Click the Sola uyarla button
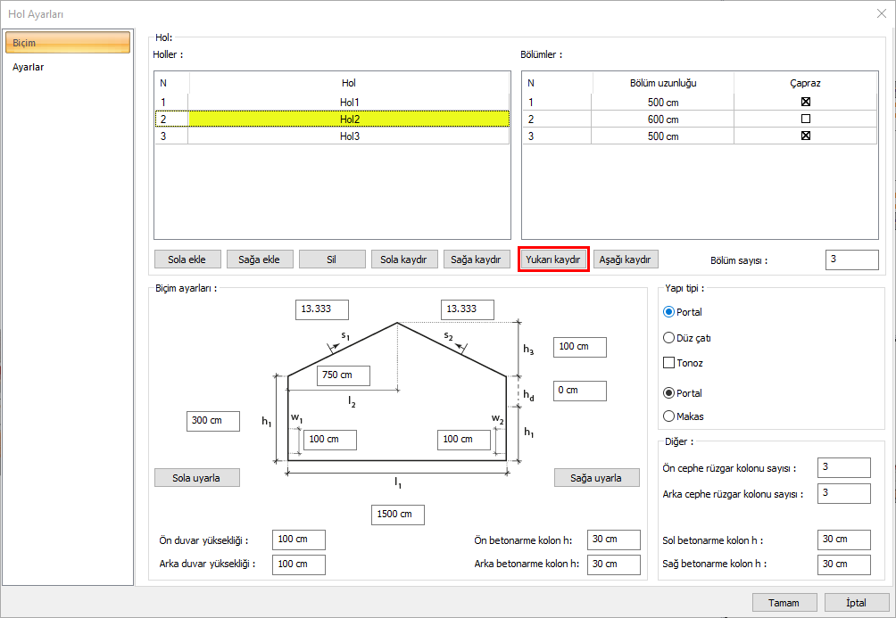The height and width of the screenshot is (618, 896). click(x=197, y=477)
